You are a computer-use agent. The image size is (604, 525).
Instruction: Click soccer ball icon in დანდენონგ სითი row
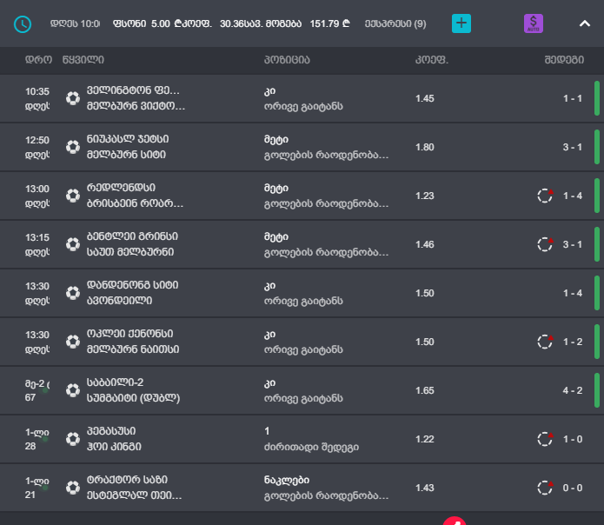(x=73, y=293)
